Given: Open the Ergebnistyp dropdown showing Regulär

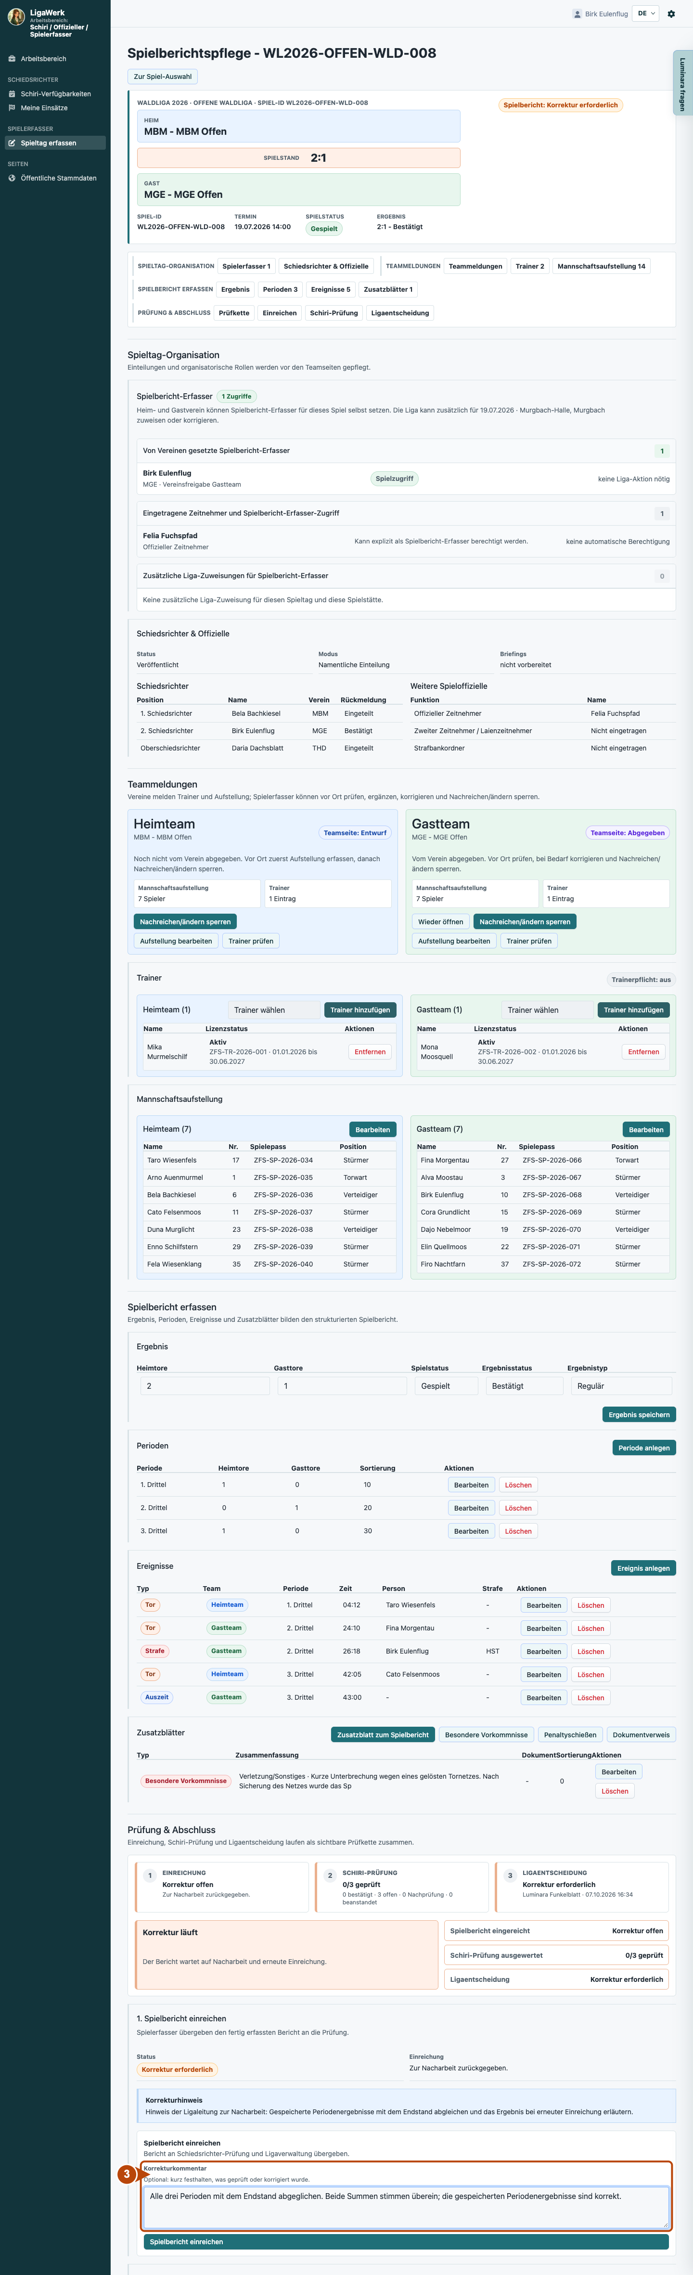Looking at the screenshot, I should tap(621, 1386).
